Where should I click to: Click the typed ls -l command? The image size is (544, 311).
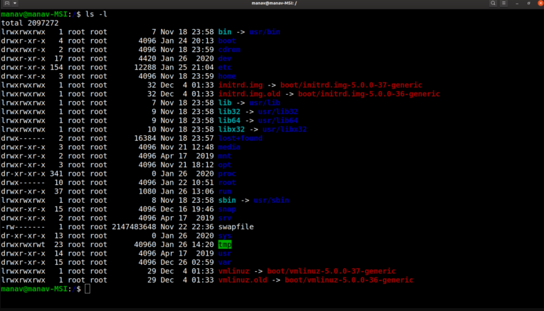pyautogui.click(x=95, y=14)
